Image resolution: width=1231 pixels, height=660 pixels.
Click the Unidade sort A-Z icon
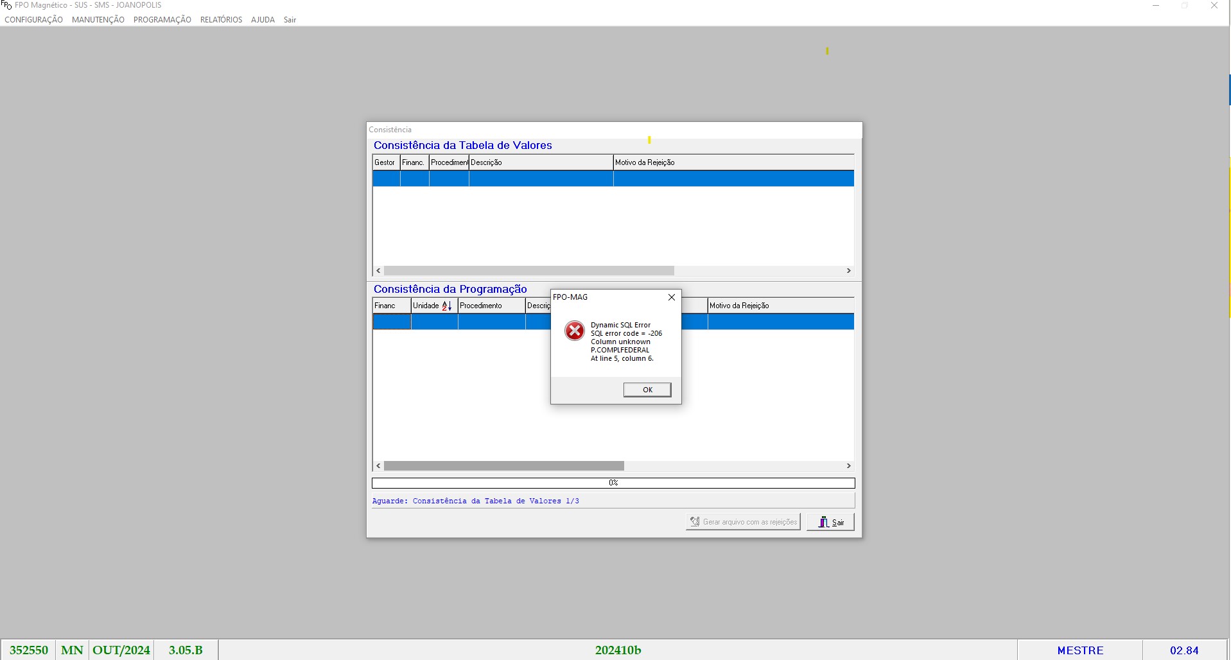pos(447,306)
